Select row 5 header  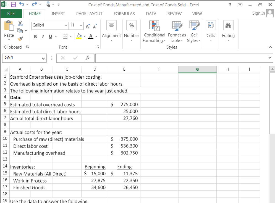click(5, 104)
